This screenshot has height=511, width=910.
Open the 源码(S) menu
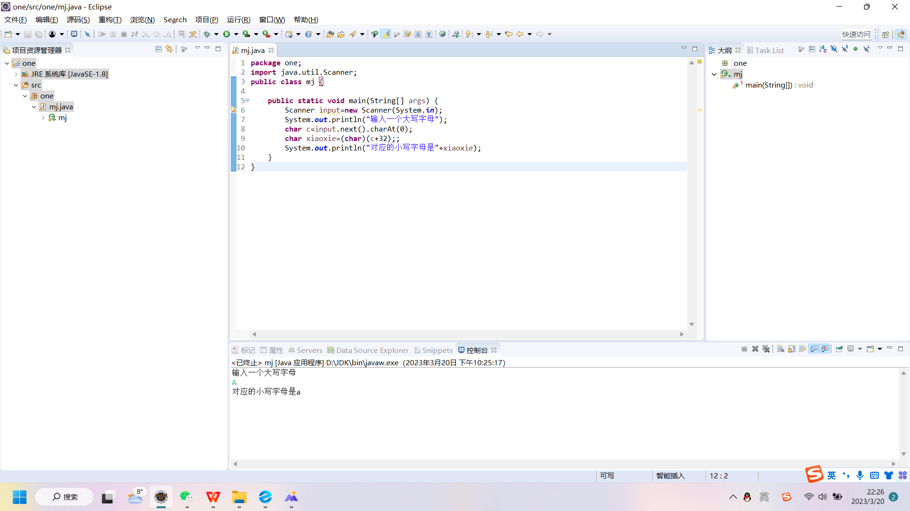[78, 20]
